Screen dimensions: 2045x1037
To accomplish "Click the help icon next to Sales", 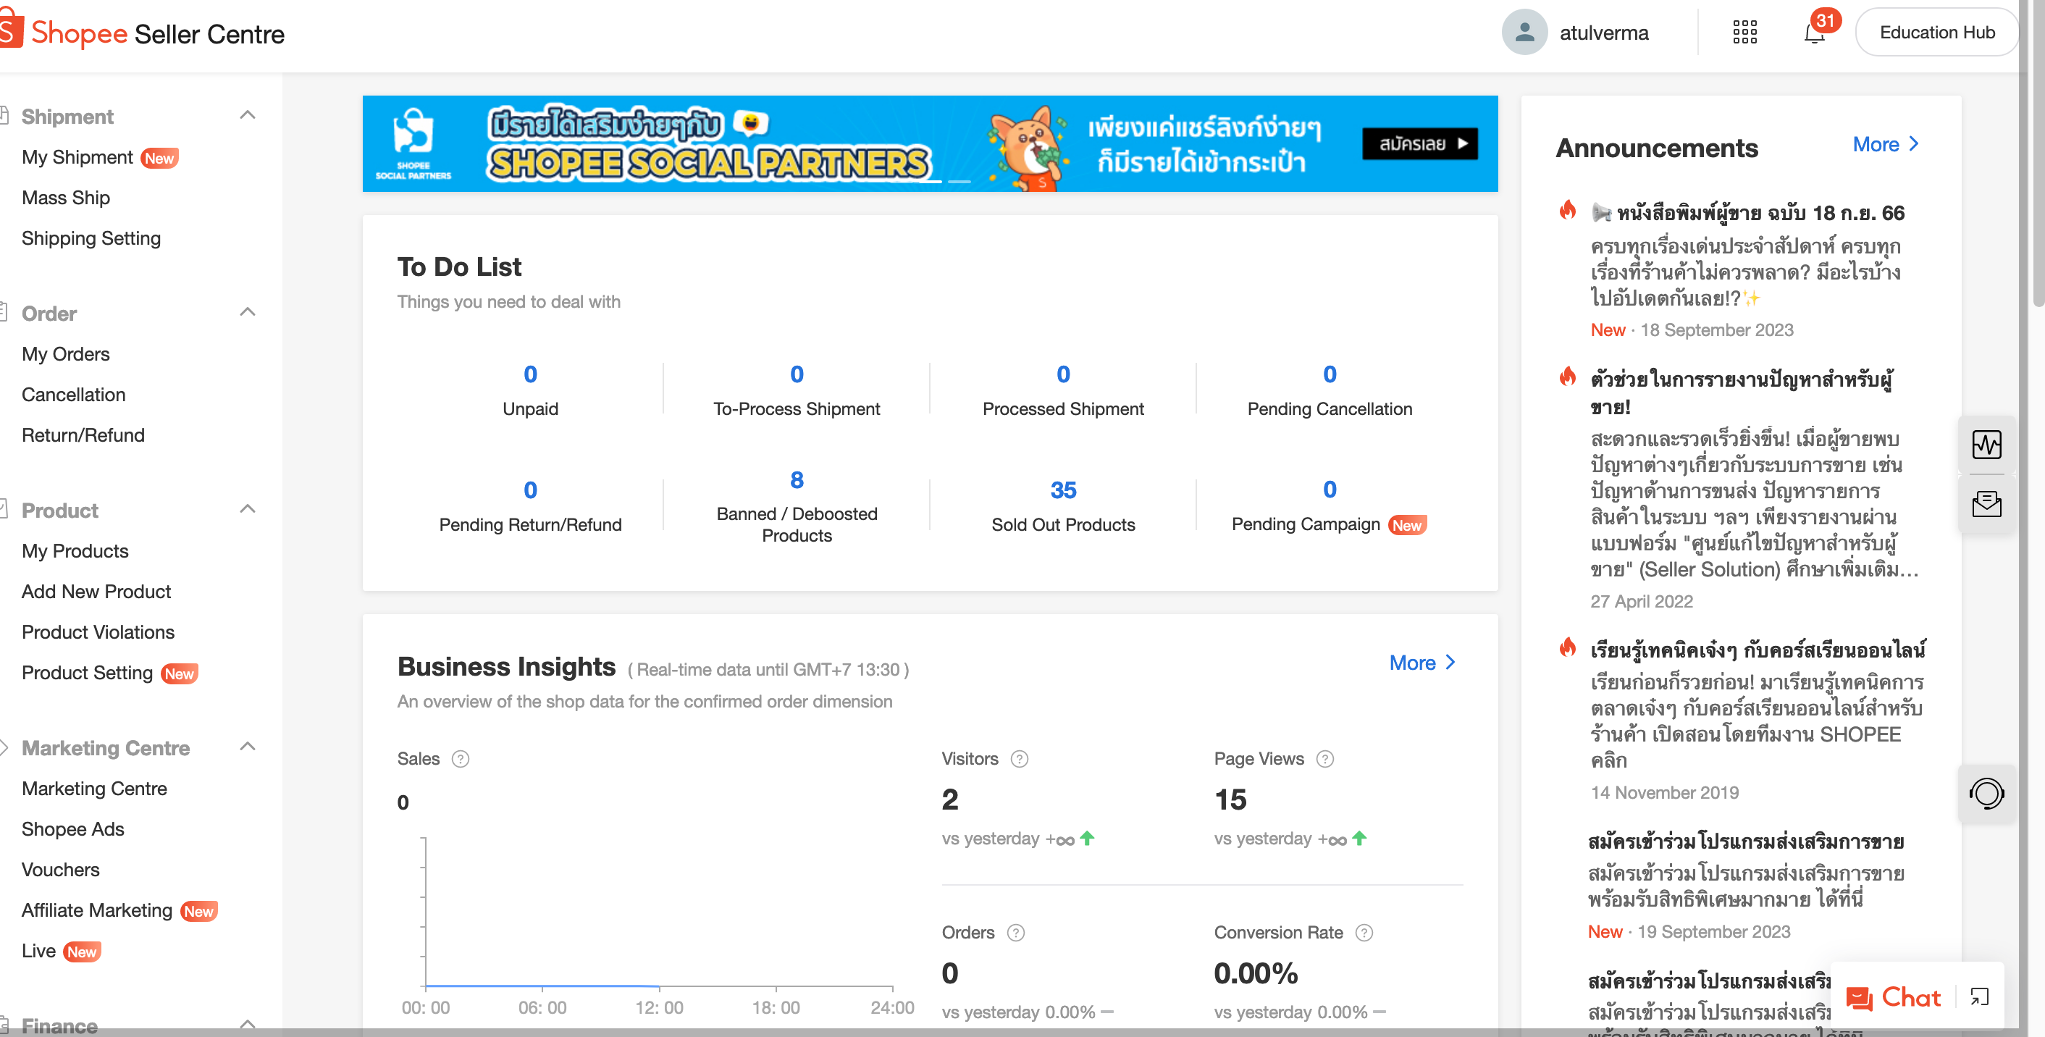I will (461, 759).
